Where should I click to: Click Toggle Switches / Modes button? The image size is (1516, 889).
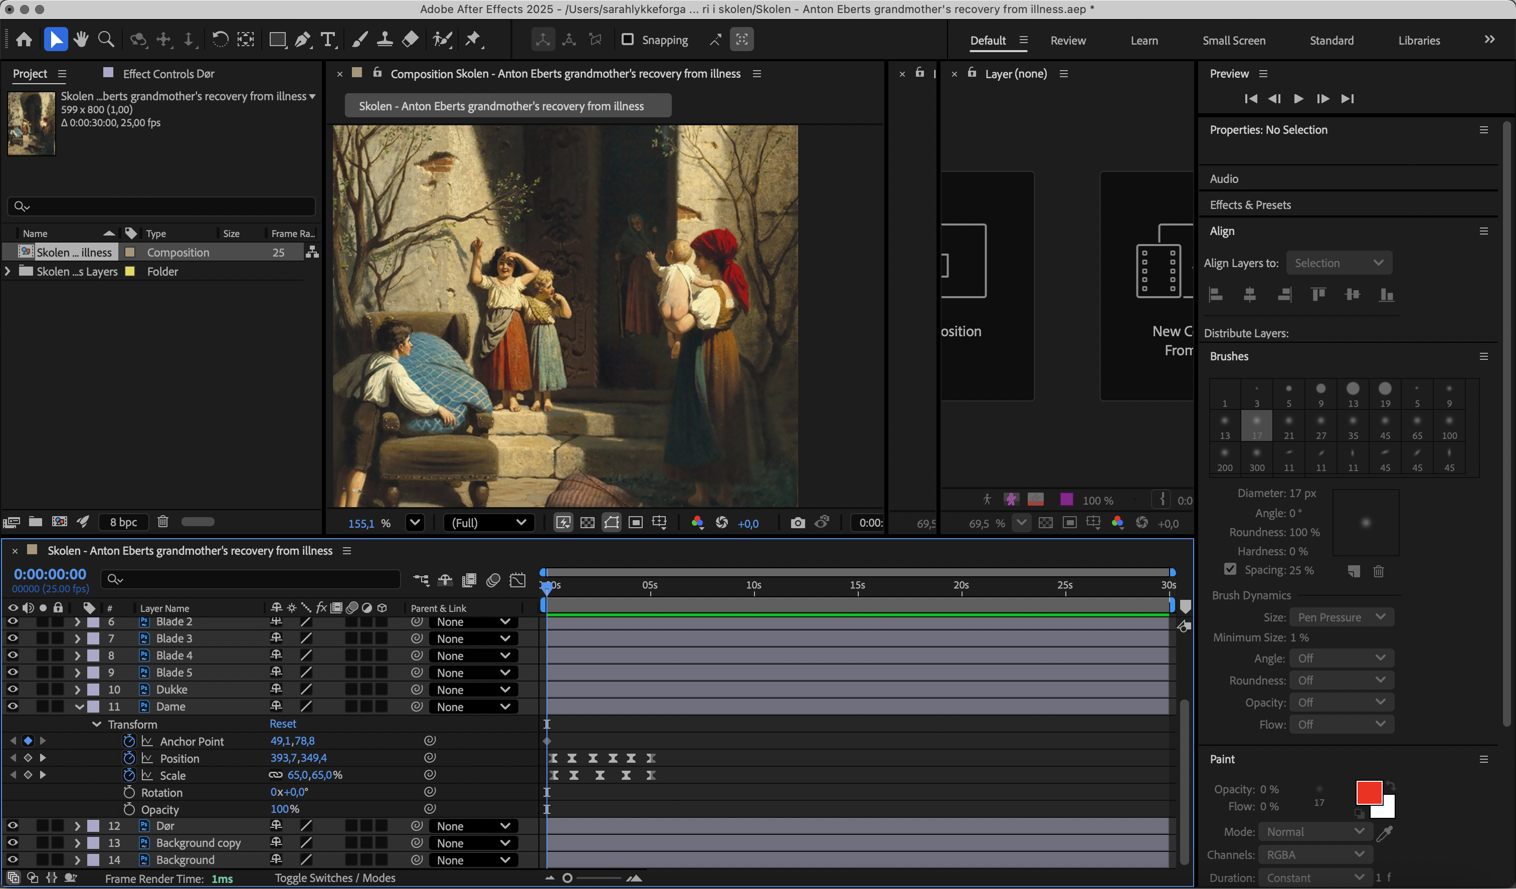(x=335, y=877)
